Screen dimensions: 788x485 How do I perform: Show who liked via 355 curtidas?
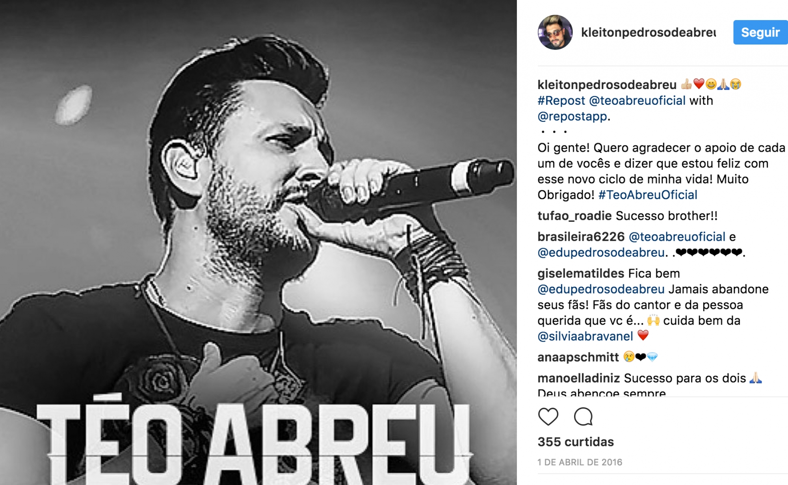point(576,442)
